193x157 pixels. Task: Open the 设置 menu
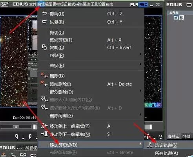click(x=102, y=4)
